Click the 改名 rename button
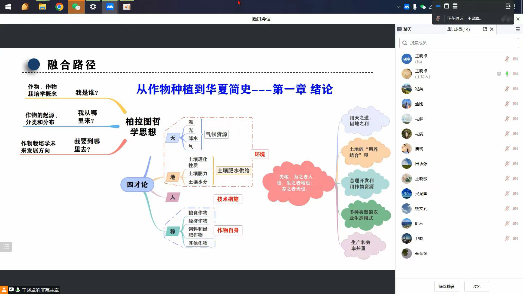Screen dimensions: 523x294 pos(476,286)
